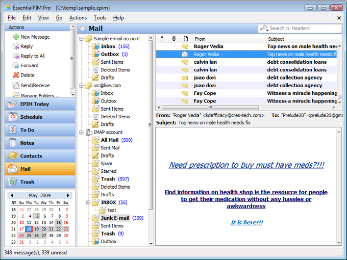This screenshot has height=260, width=347.
Task: Select May 18 in the calendar
Action: (x=29, y=229)
